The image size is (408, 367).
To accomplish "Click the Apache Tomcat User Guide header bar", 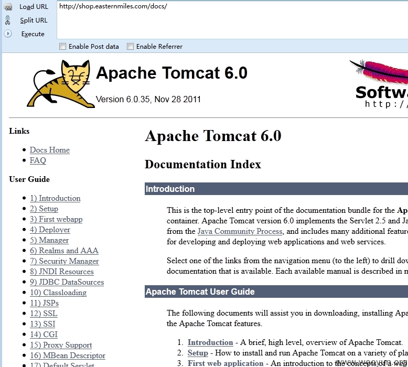I will point(276,292).
